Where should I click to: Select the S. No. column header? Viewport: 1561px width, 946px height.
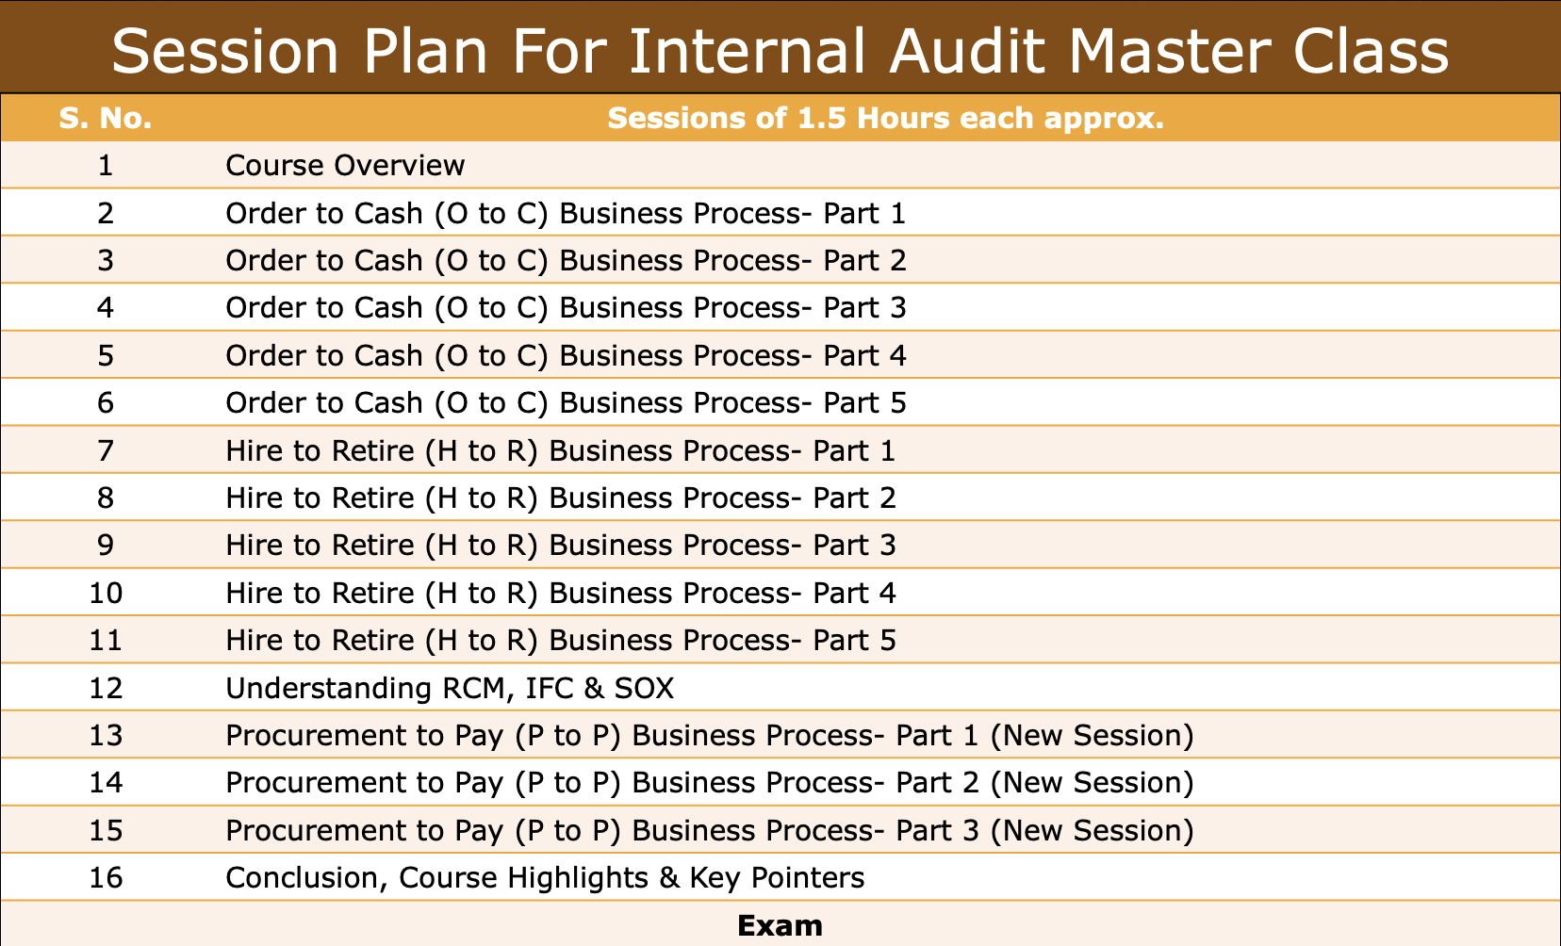105,119
